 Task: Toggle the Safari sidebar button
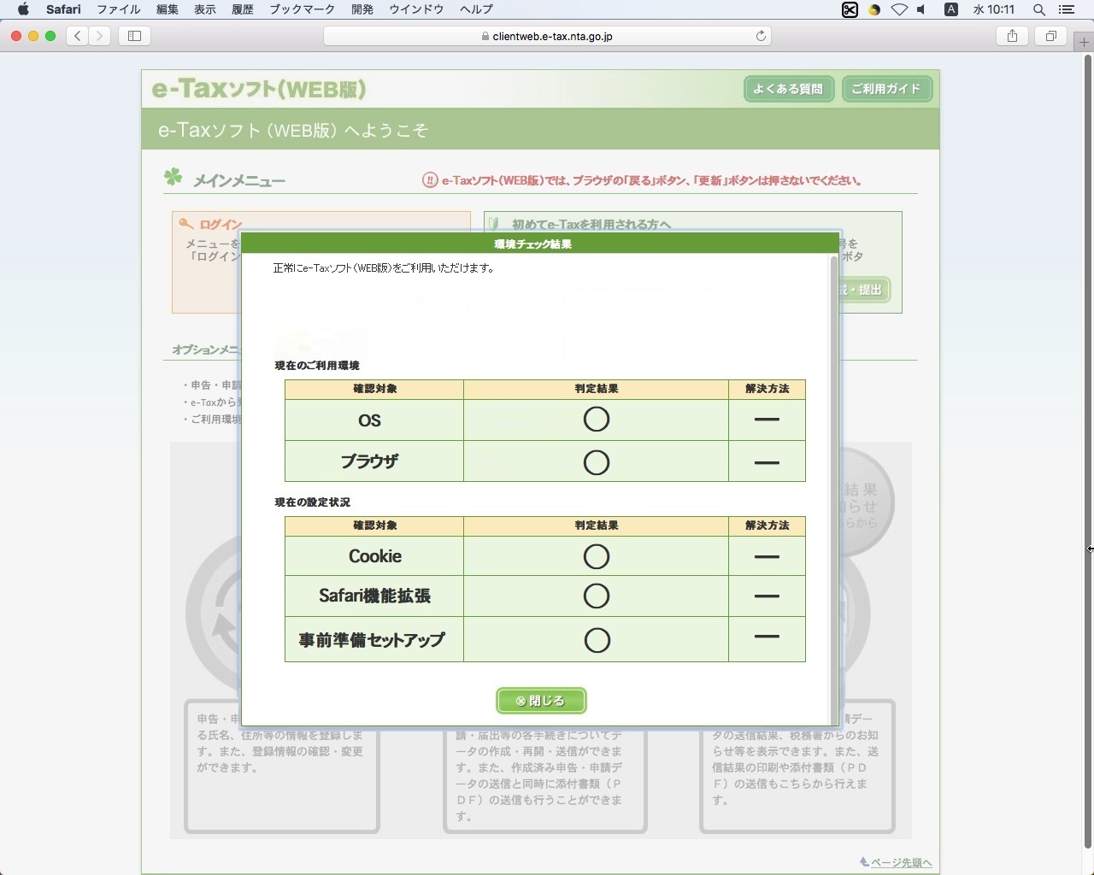134,36
